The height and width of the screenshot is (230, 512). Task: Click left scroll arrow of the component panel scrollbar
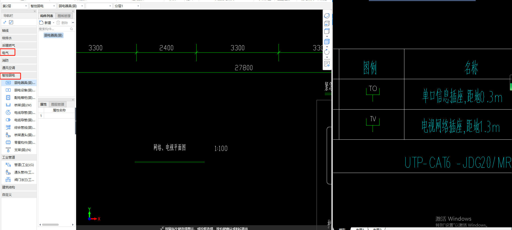pos(40,225)
